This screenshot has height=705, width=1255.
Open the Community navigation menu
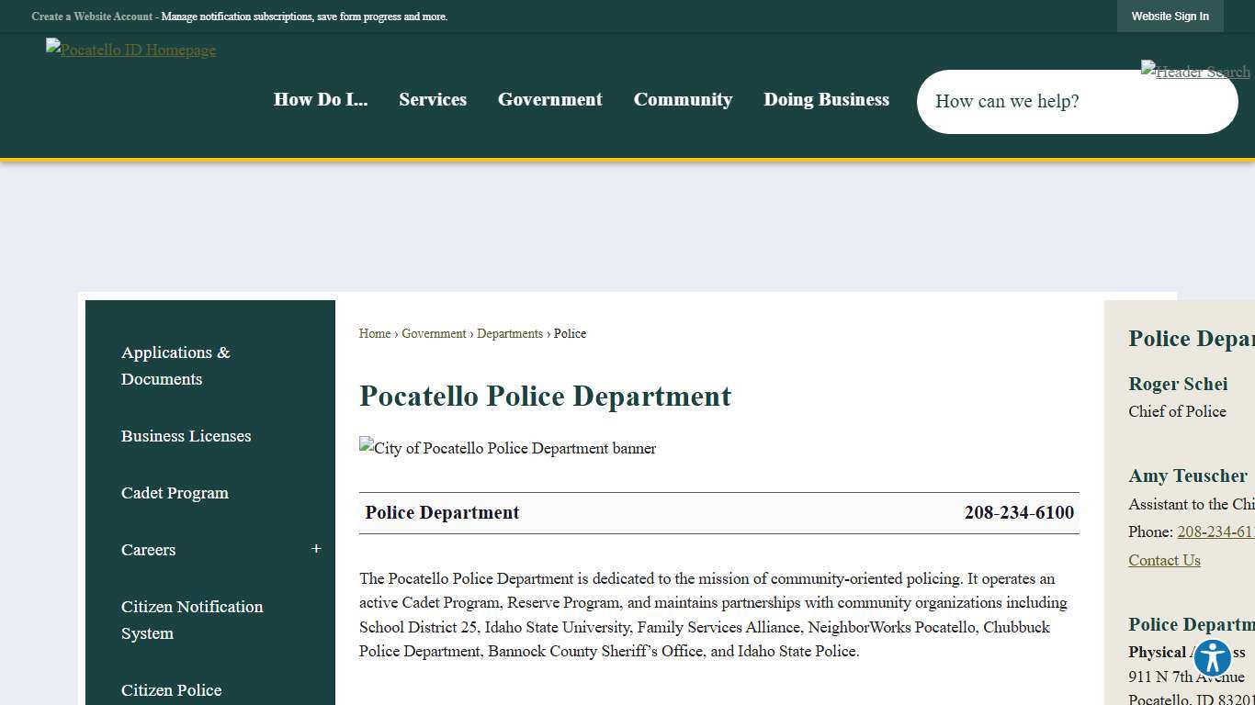point(683,99)
